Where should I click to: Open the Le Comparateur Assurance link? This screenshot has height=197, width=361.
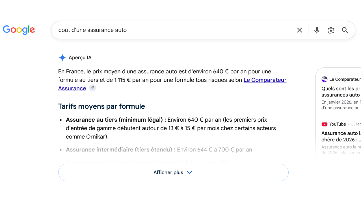(172, 84)
